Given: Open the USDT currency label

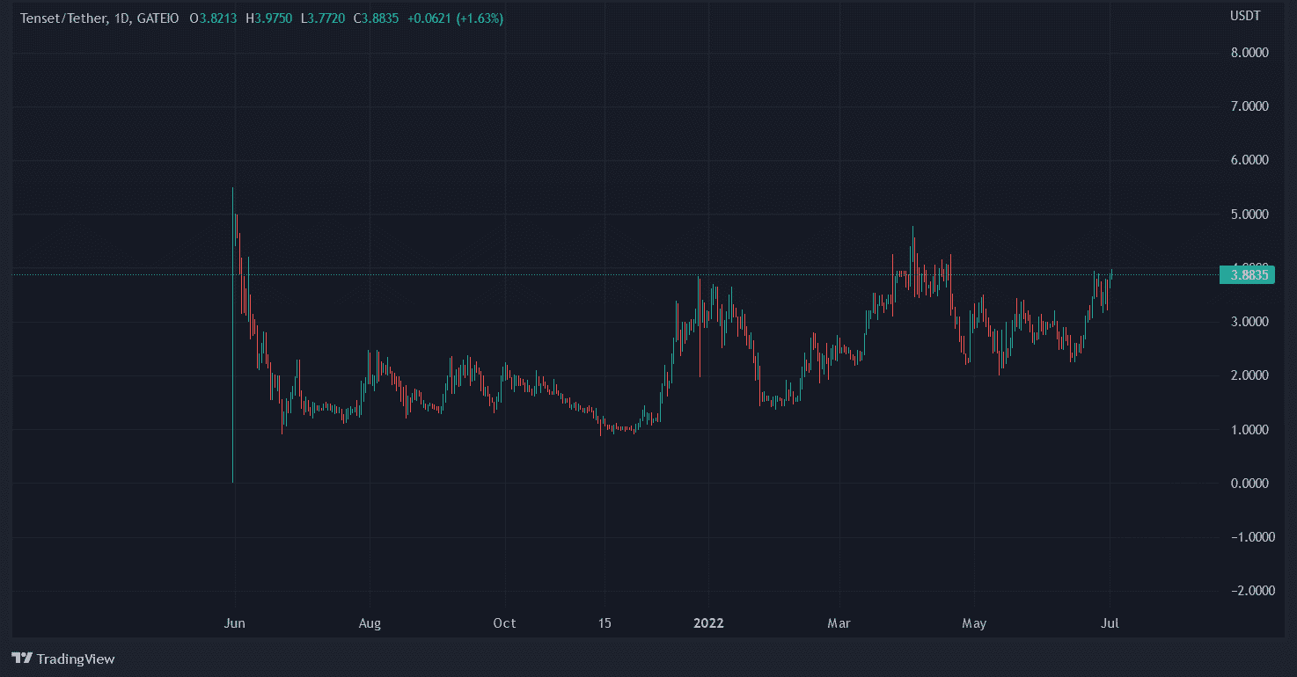Looking at the screenshot, I should click(1244, 17).
